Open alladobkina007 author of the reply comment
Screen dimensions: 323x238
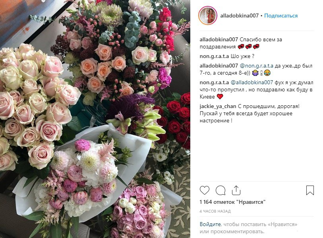[219, 66]
